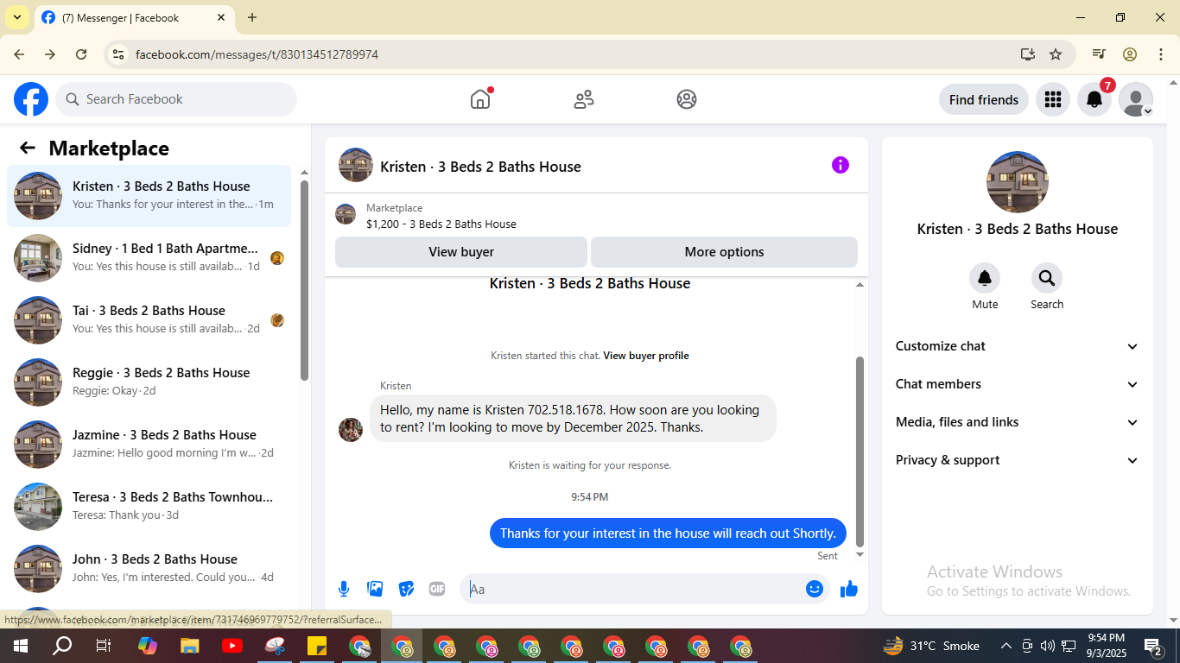The image size is (1180, 663).
Task: Open the Windows notification center
Action: [1153, 646]
